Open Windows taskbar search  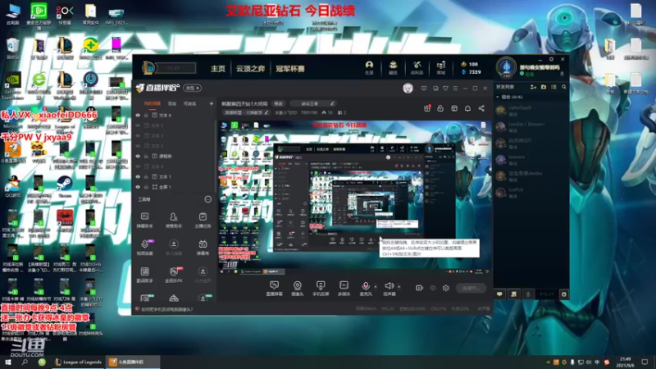click(x=25, y=362)
